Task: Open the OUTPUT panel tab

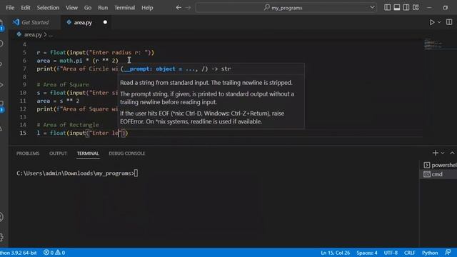Action: [x=58, y=153]
